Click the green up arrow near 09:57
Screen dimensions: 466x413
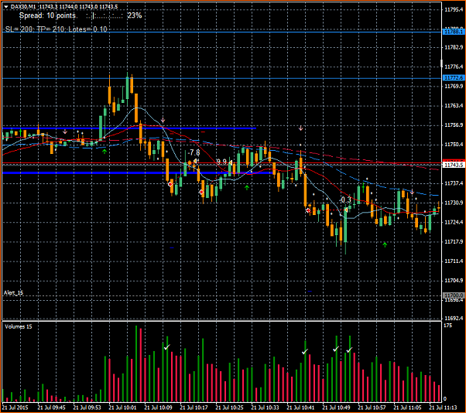coord(105,152)
